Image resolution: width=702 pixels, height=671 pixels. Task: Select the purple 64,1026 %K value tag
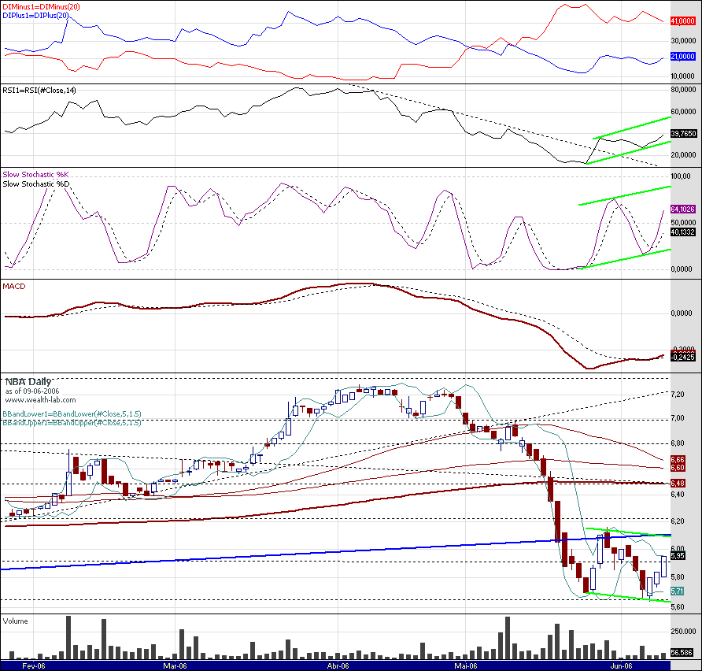click(683, 209)
